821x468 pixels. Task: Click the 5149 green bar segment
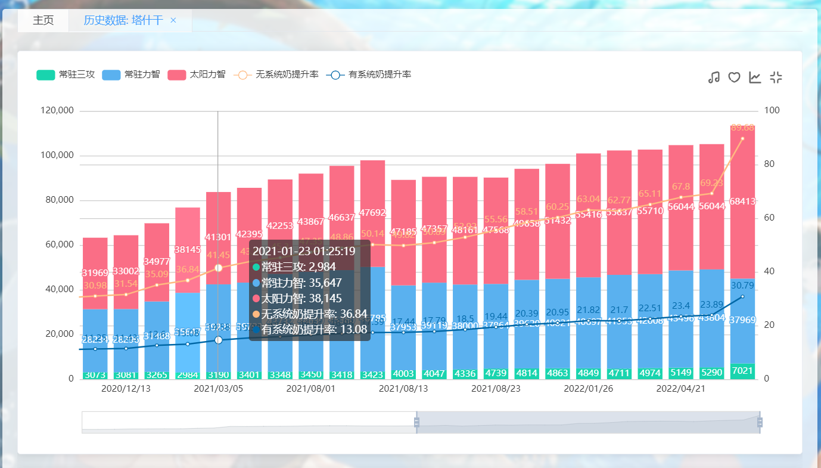click(681, 373)
